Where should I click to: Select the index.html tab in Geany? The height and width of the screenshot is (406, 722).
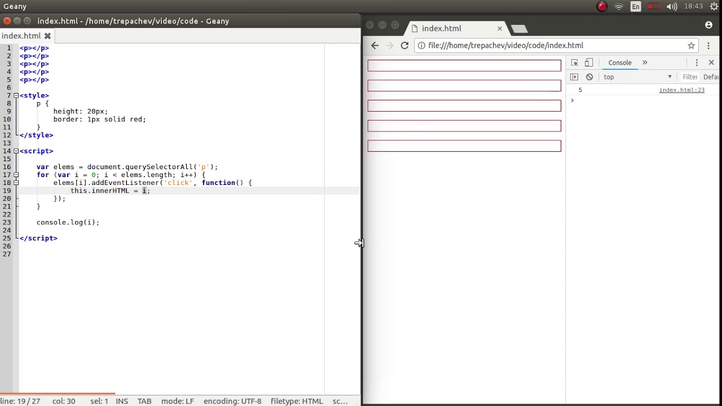pyautogui.click(x=21, y=36)
